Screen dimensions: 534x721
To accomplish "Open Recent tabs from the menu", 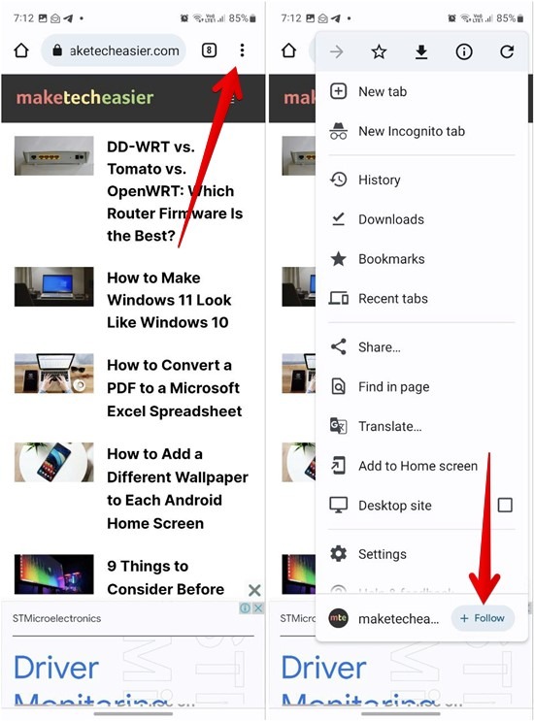I will click(x=421, y=299).
